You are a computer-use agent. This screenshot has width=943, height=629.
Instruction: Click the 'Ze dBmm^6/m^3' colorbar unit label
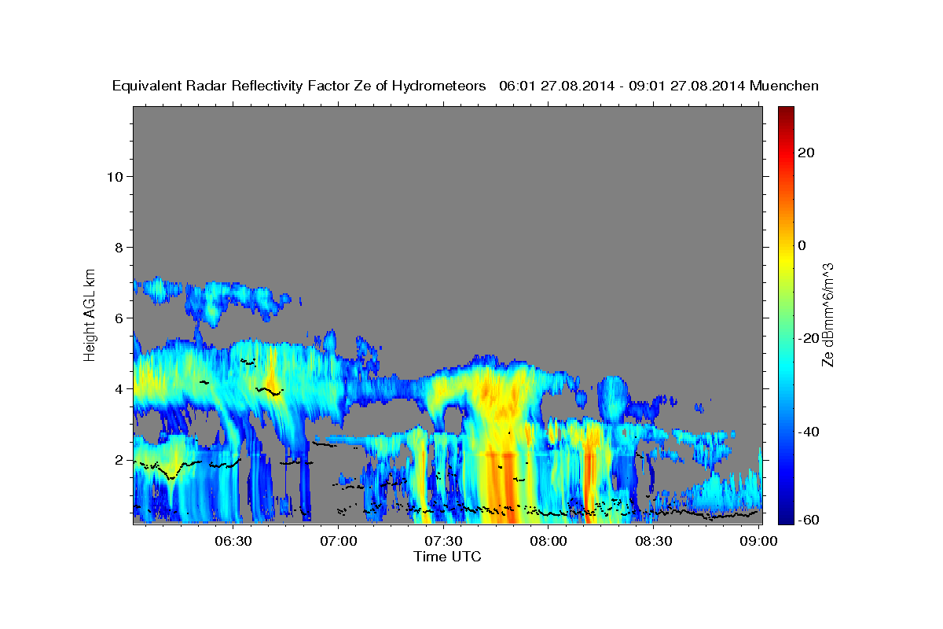point(827,314)
